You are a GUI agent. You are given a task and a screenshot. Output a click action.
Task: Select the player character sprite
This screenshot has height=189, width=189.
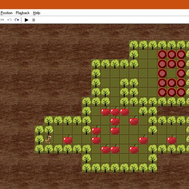pyautogui.click(x=48, y=139)
